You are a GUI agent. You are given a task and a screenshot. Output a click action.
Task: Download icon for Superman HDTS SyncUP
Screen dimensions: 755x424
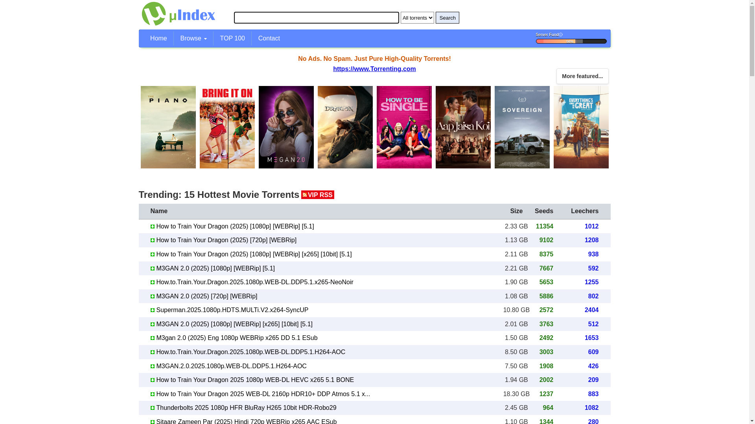tap(153, 310)
